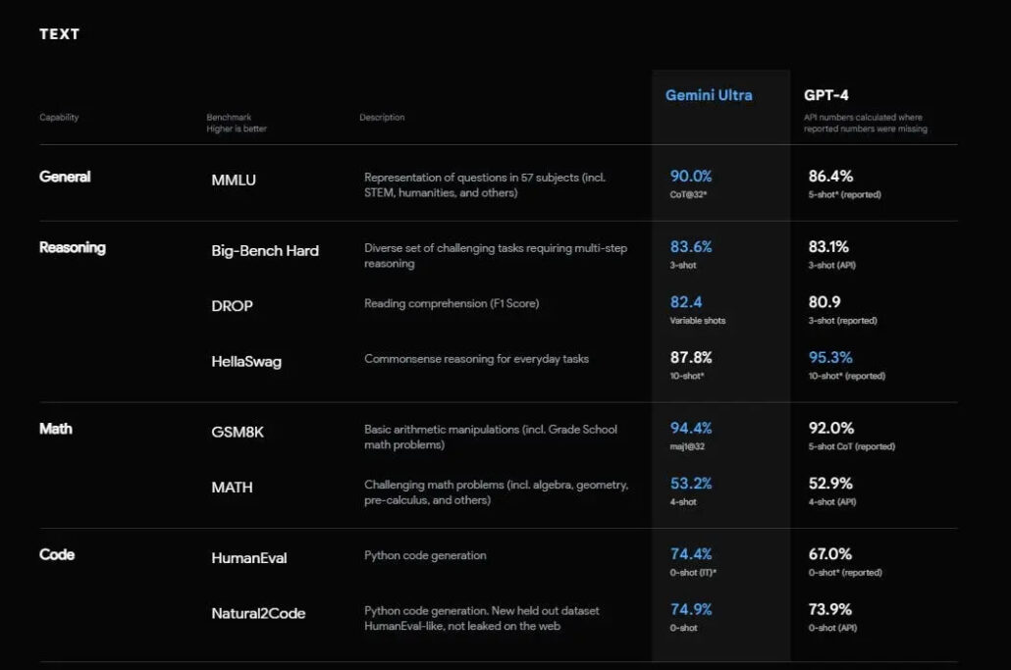Click GPT-4's 95.3% HellaSwag score
The width and height of the screenshot is (1011, 670).
coord(829,358)
